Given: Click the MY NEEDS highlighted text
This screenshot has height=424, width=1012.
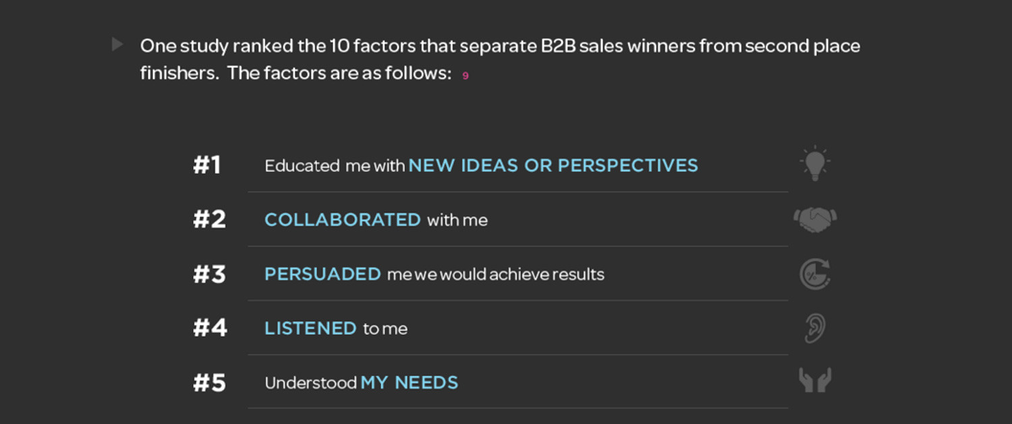Looking at the screenshot, I should [410, 383].
